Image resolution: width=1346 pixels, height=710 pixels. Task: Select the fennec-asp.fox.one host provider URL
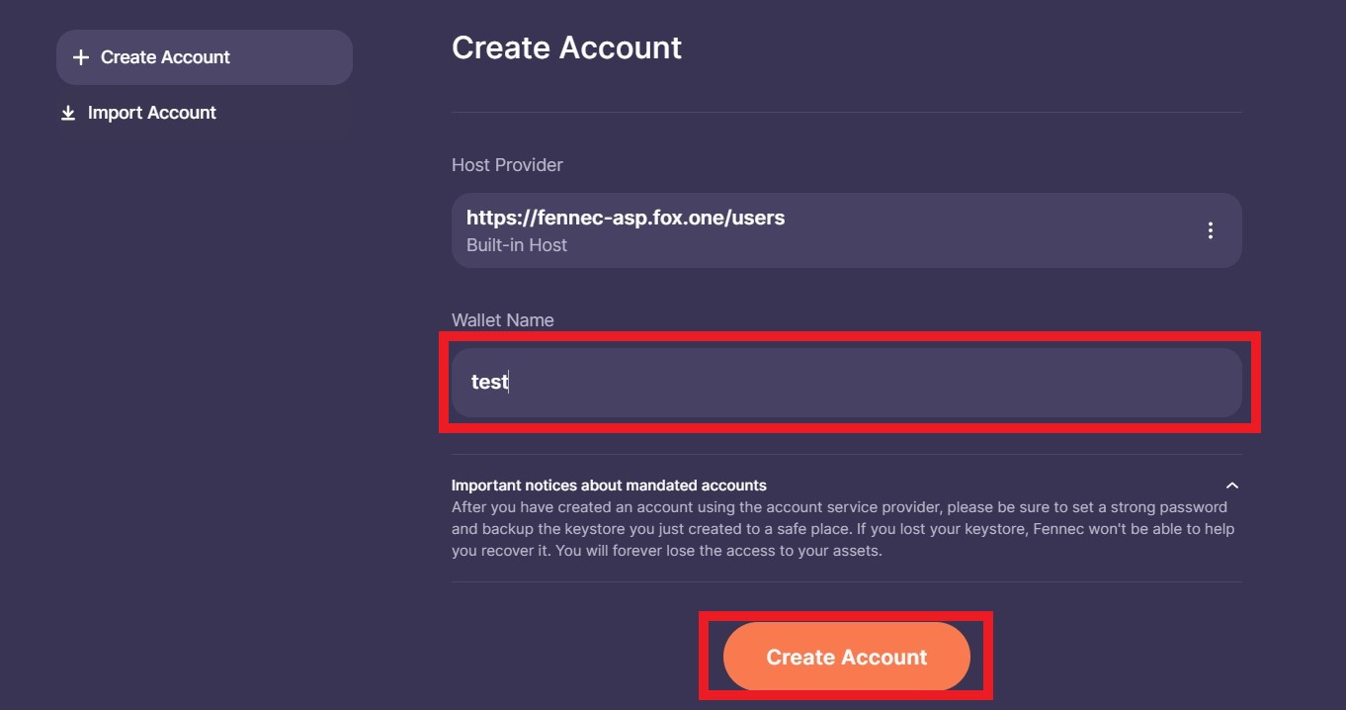click(626, 218)
